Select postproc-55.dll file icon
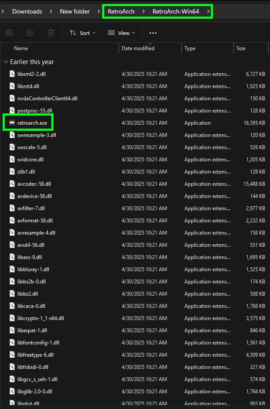The width and height of the screenshot is (270, 409). click(x=12, y=110)
